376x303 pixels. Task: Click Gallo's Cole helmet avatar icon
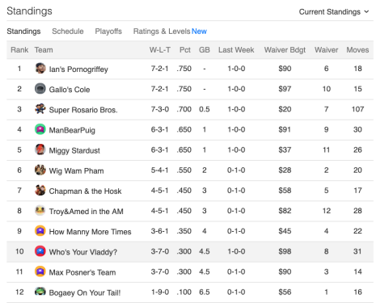pyautogui.click(x=40, y=89)
